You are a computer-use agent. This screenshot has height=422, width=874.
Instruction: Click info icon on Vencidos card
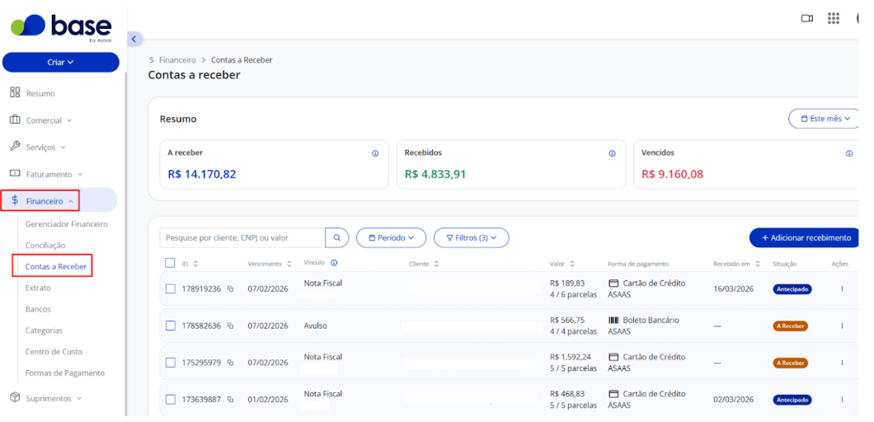(x=849, y=153)
